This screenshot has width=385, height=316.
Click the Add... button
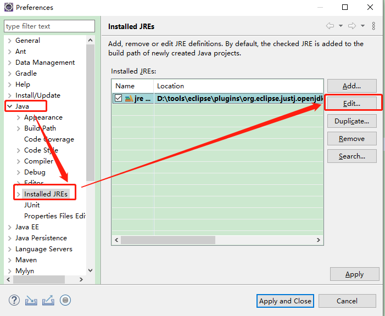coord(351,86)
